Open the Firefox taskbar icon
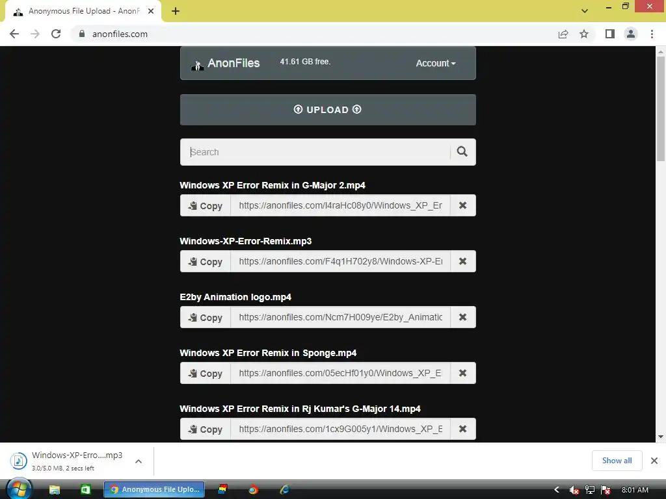 (254, 490)
